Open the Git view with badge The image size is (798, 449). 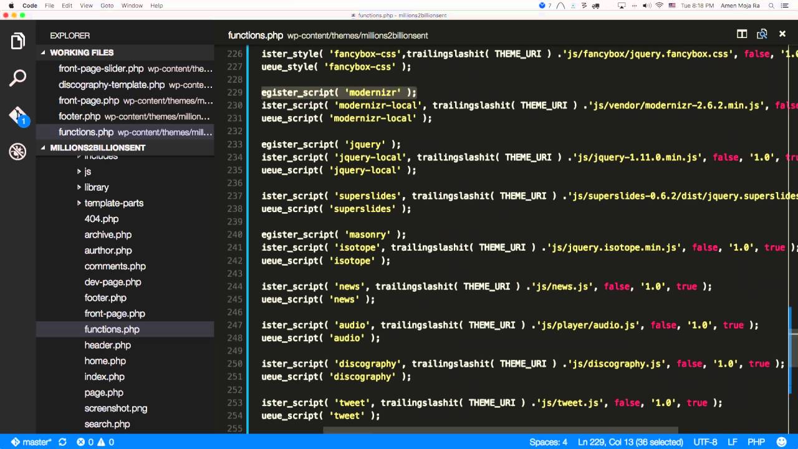17,115
